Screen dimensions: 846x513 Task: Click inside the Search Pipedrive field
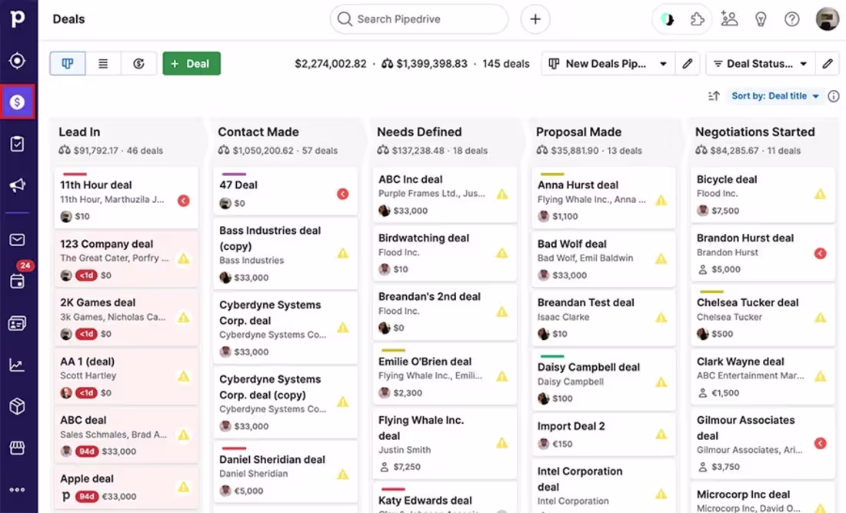(x=419, y=19)
